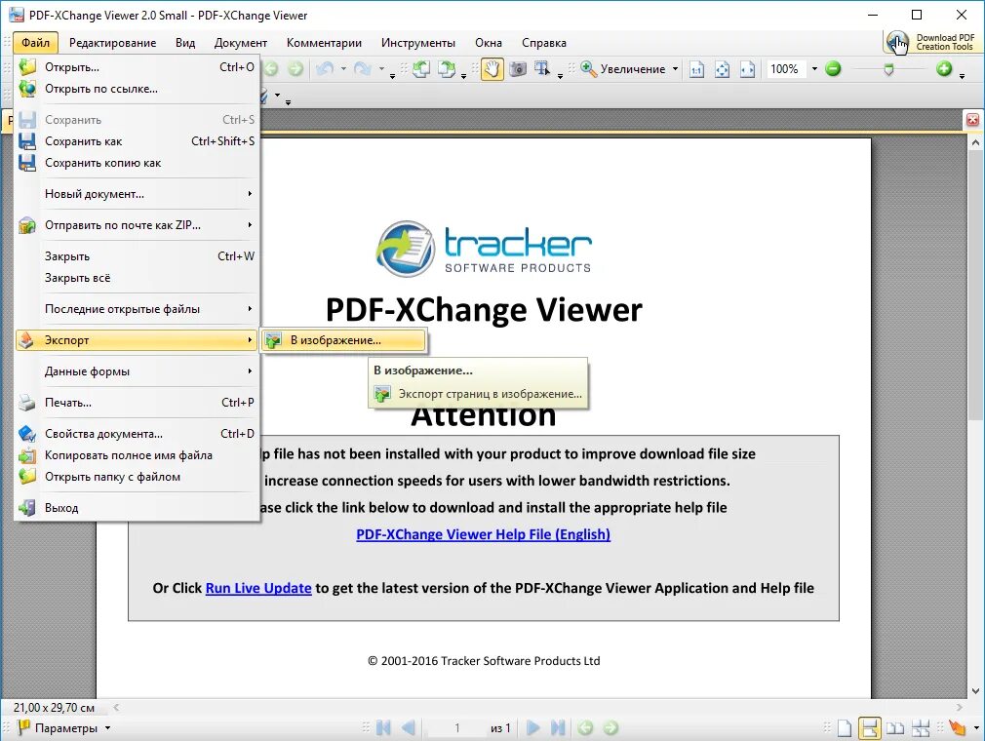Enable Single Page layout
This screenshot has height=741, width=985.
(x=845, y=728)
